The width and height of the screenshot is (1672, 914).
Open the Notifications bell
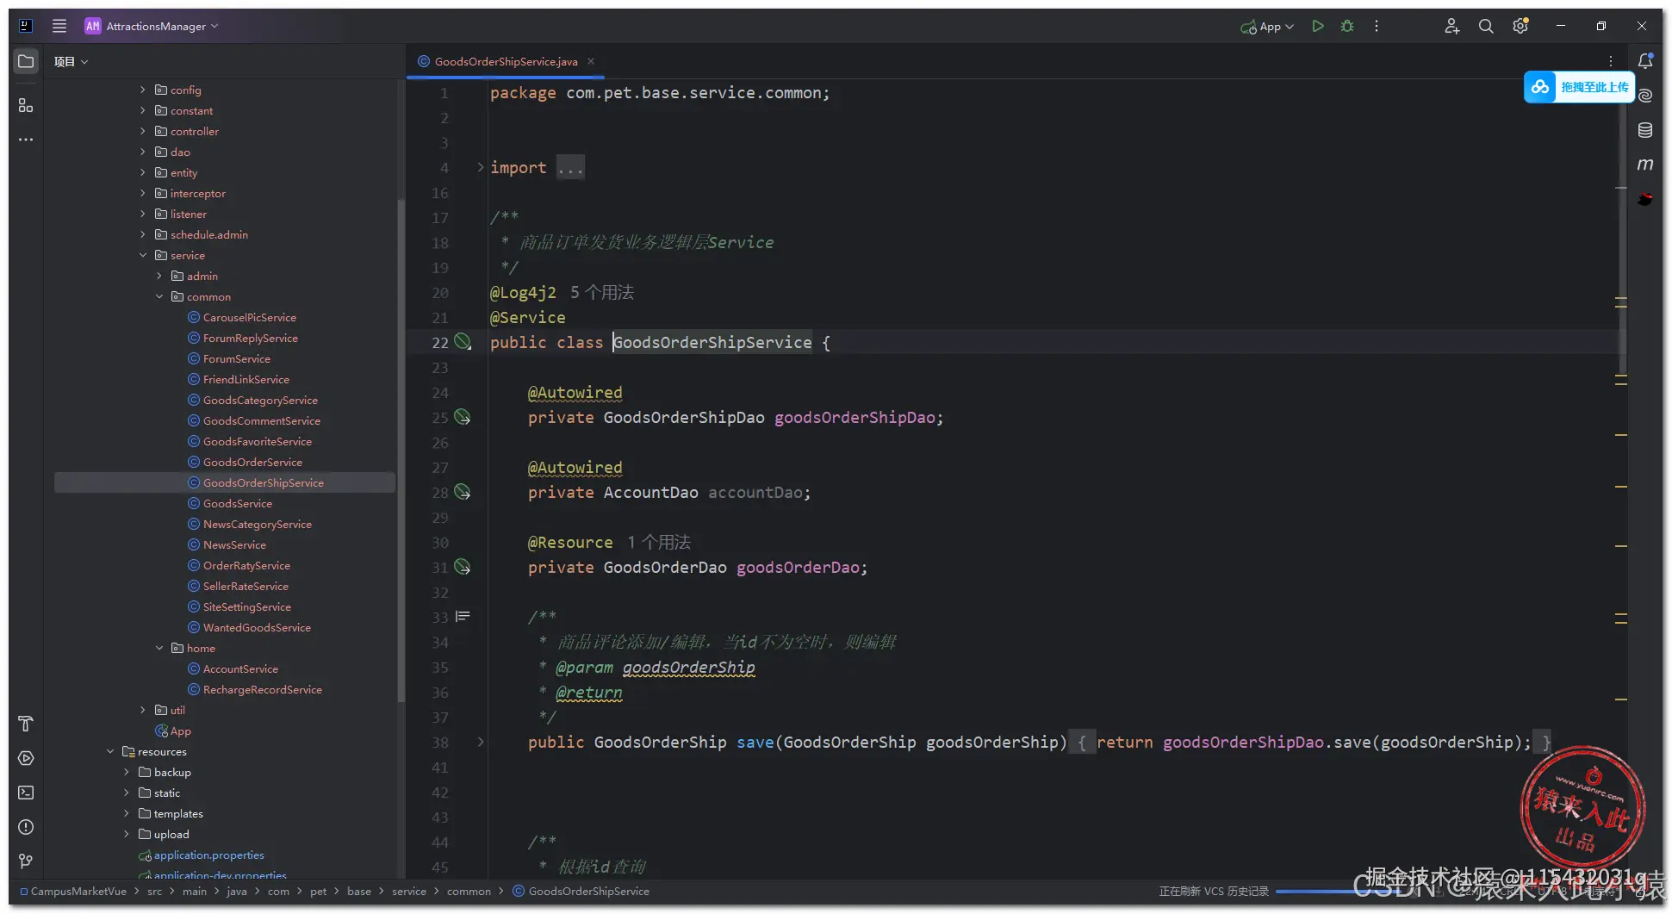[1645, 61]
